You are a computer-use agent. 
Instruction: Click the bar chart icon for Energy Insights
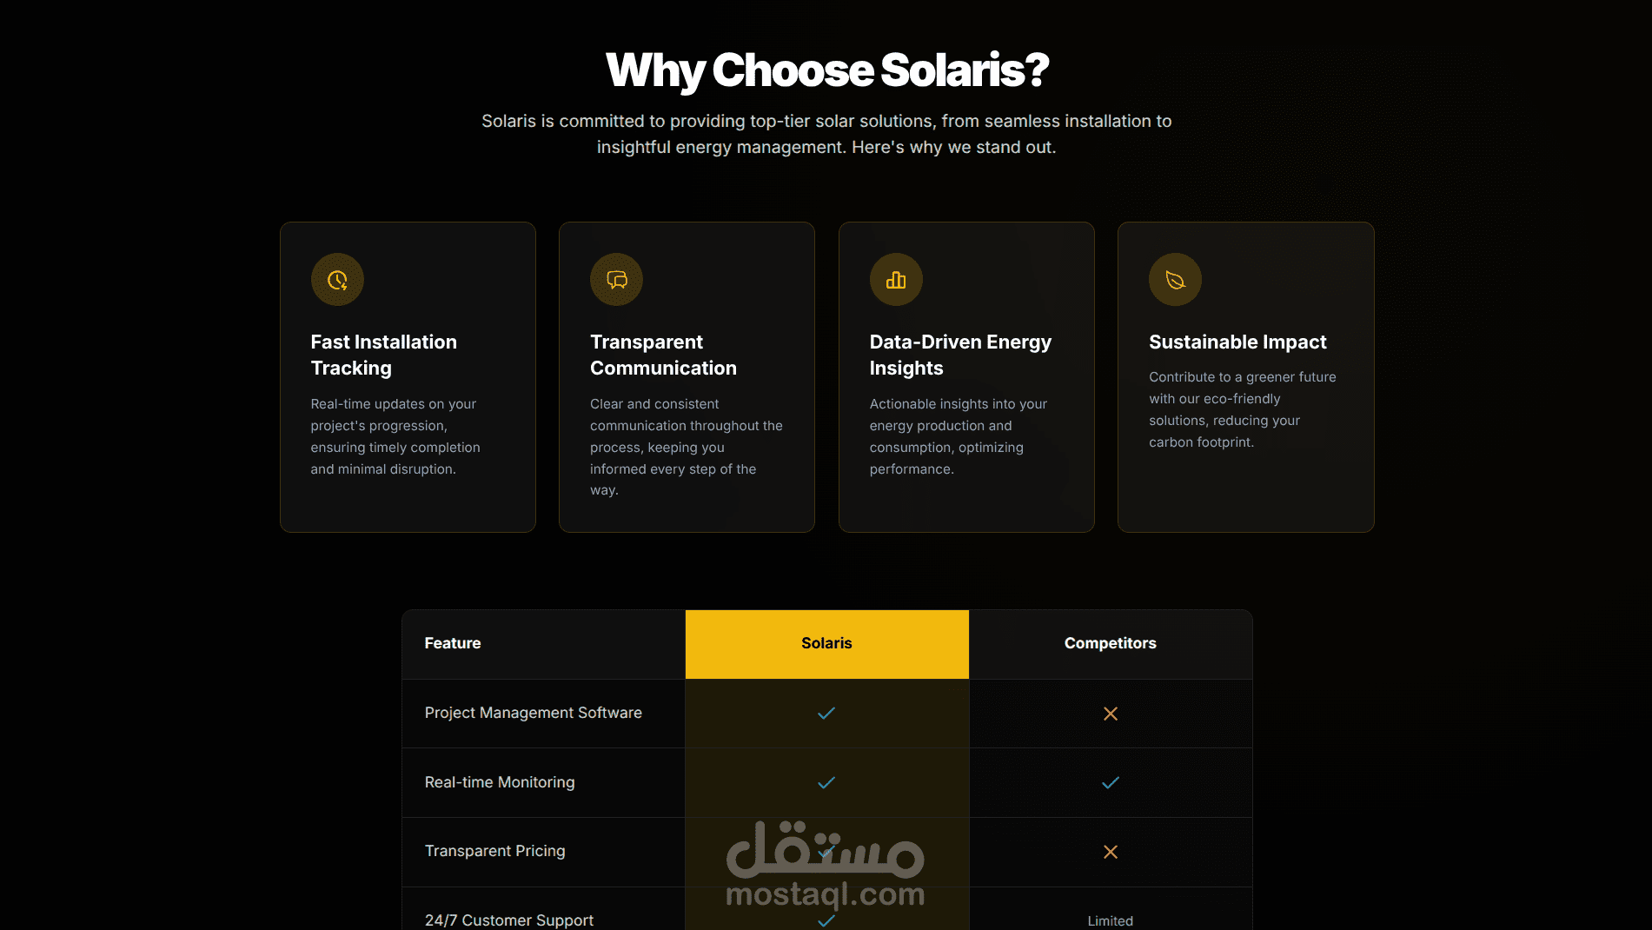click(x=896, y=280)
